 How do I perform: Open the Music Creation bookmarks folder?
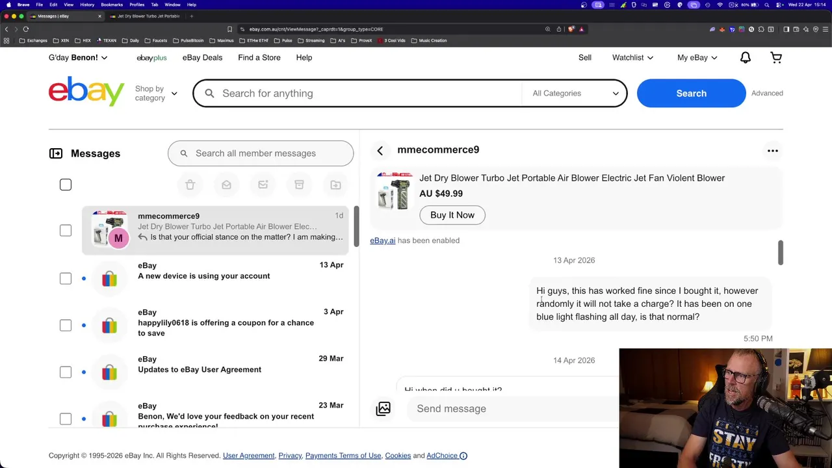click(429, 40)
